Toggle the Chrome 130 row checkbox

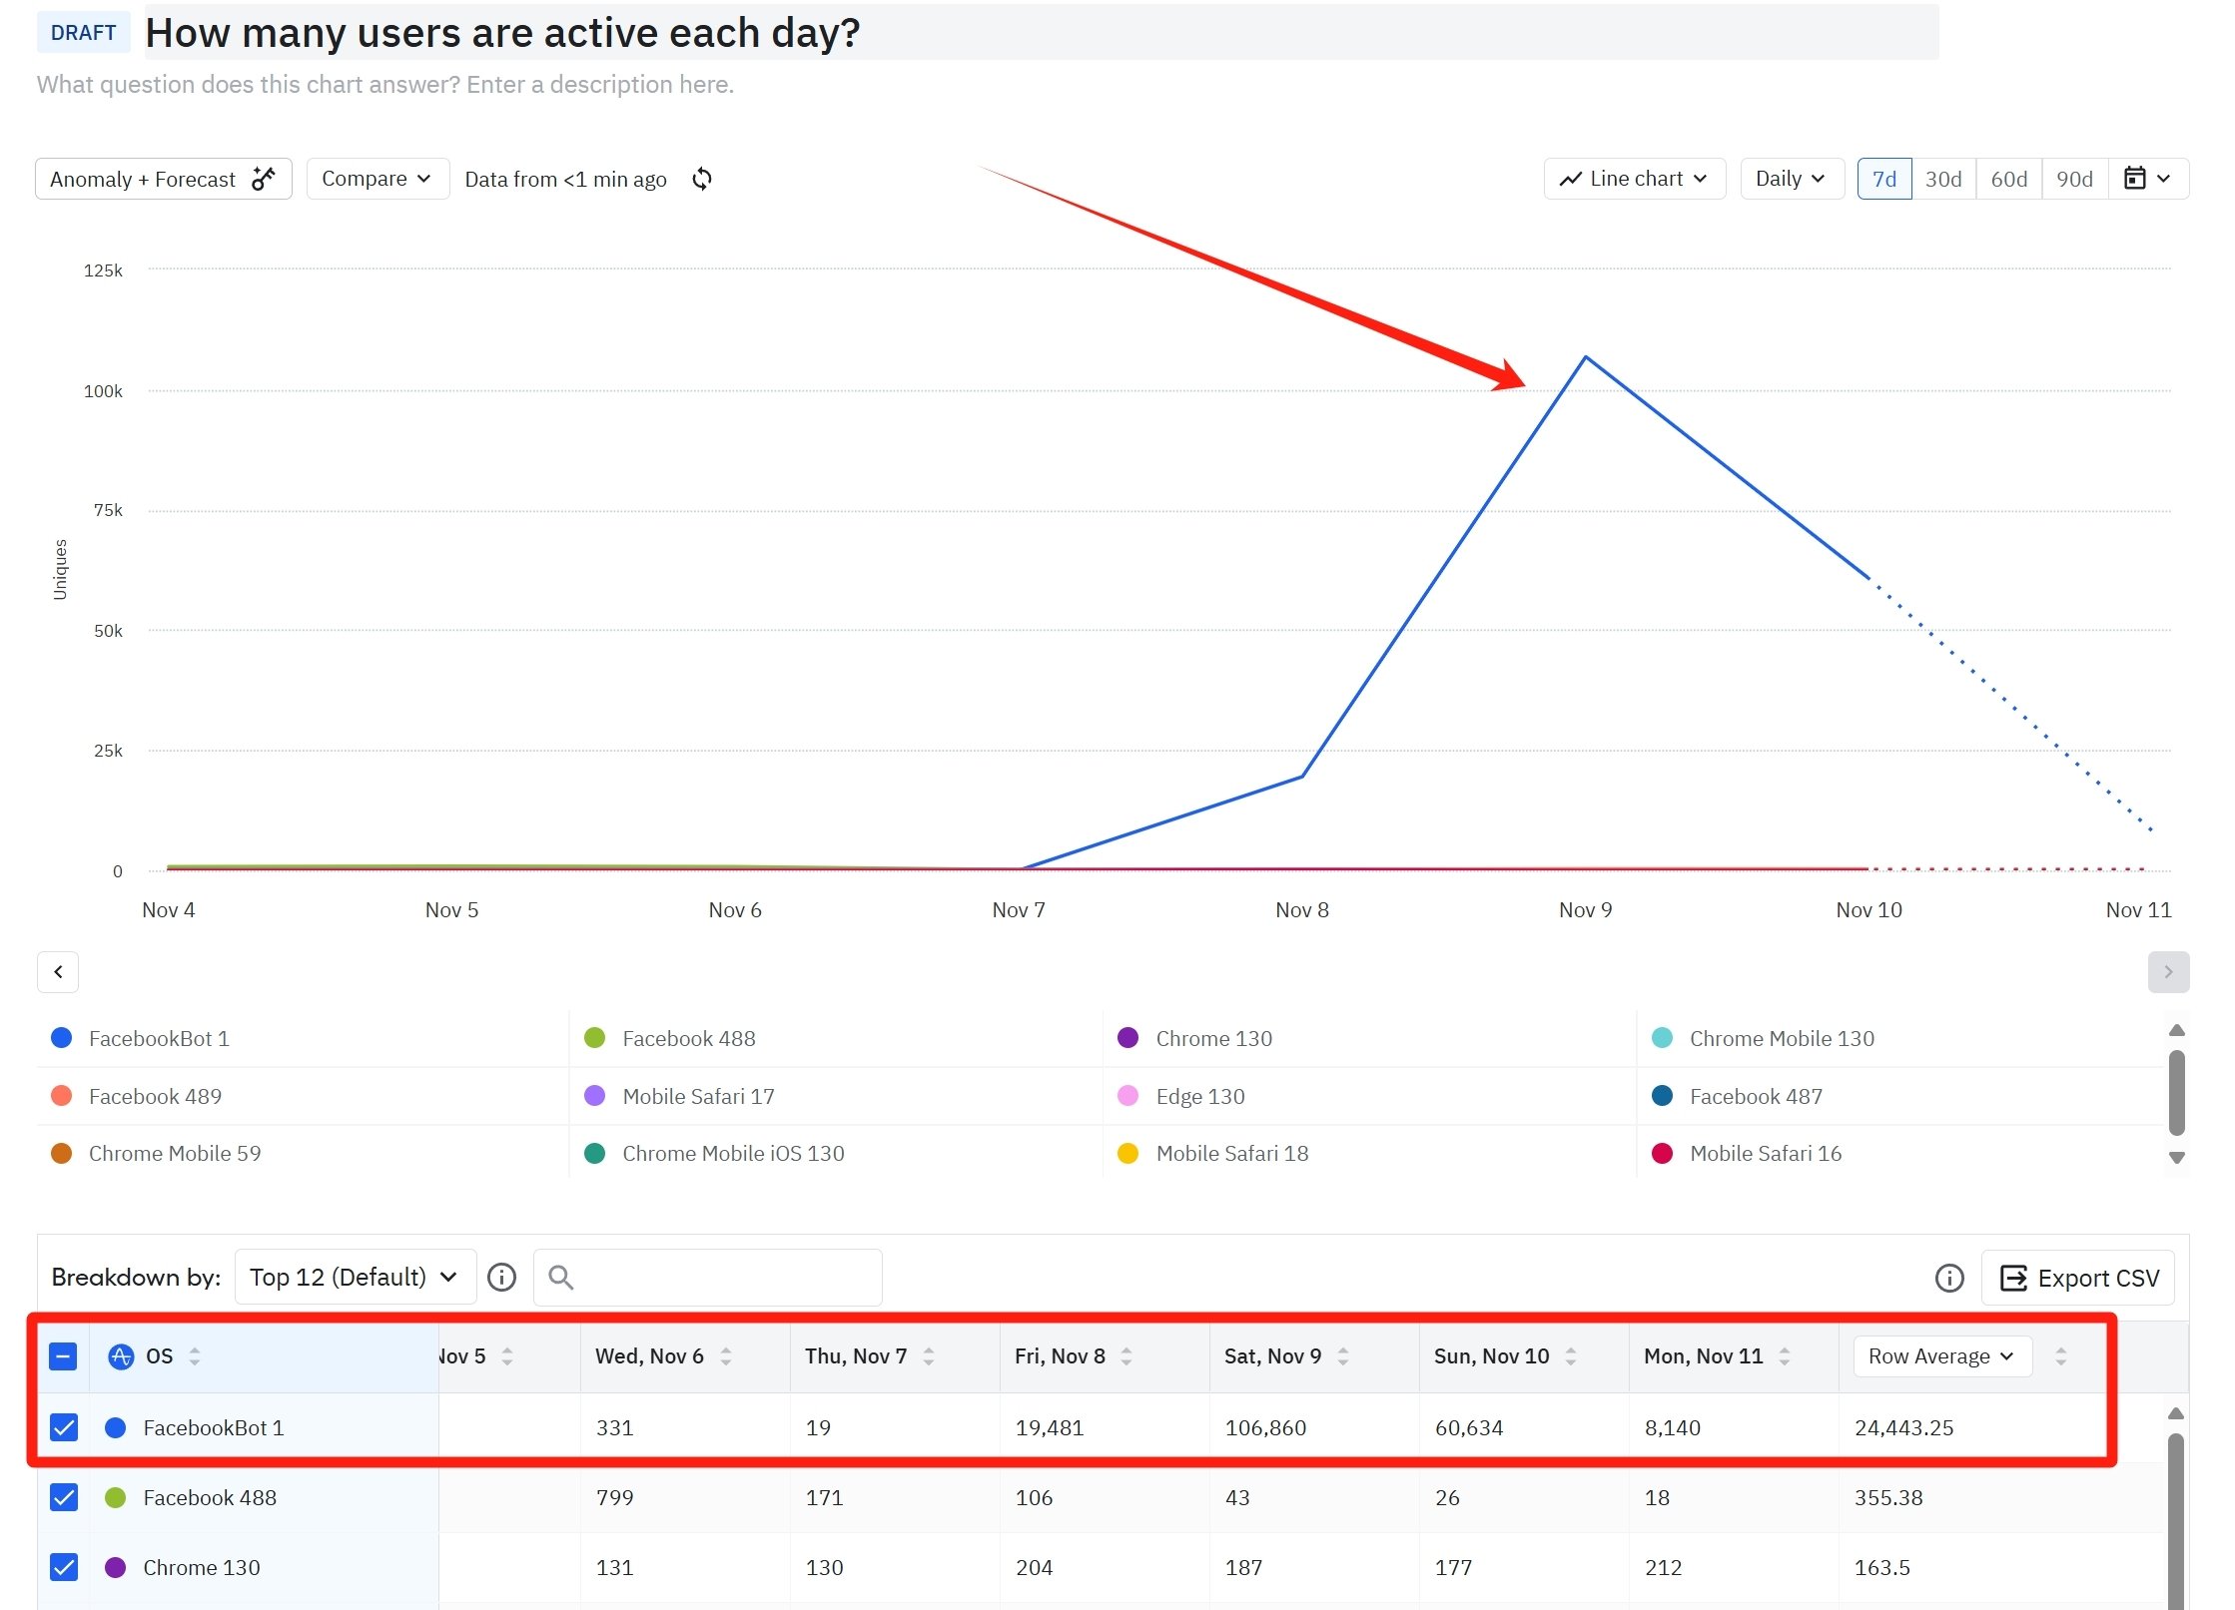click(64, 1567)
